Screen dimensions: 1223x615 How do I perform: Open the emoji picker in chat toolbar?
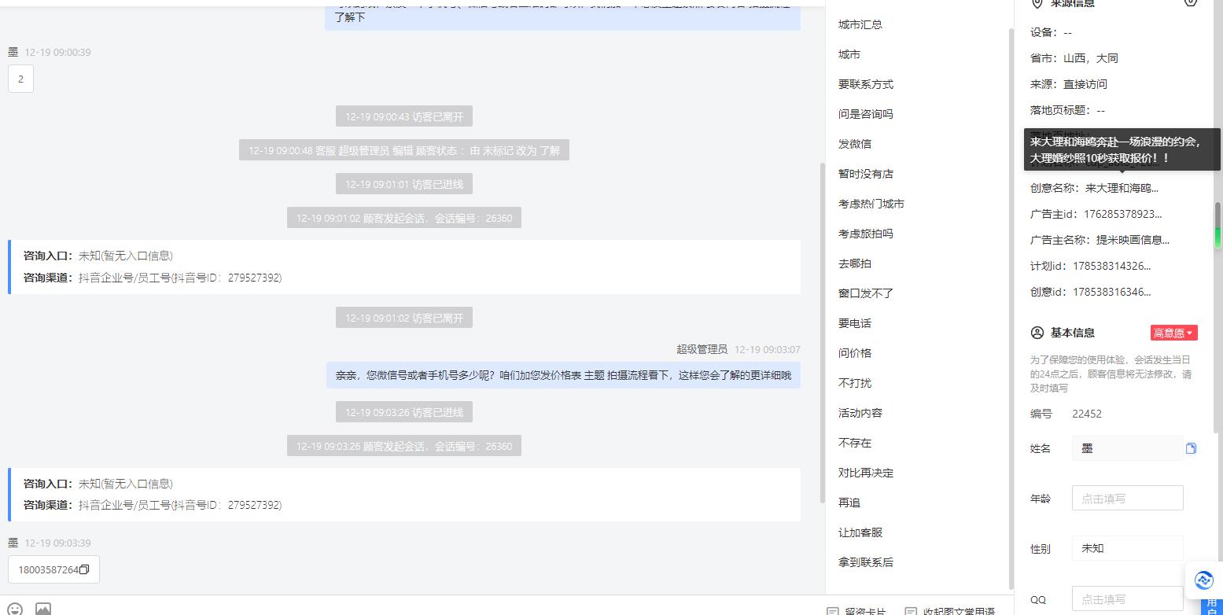16,609
